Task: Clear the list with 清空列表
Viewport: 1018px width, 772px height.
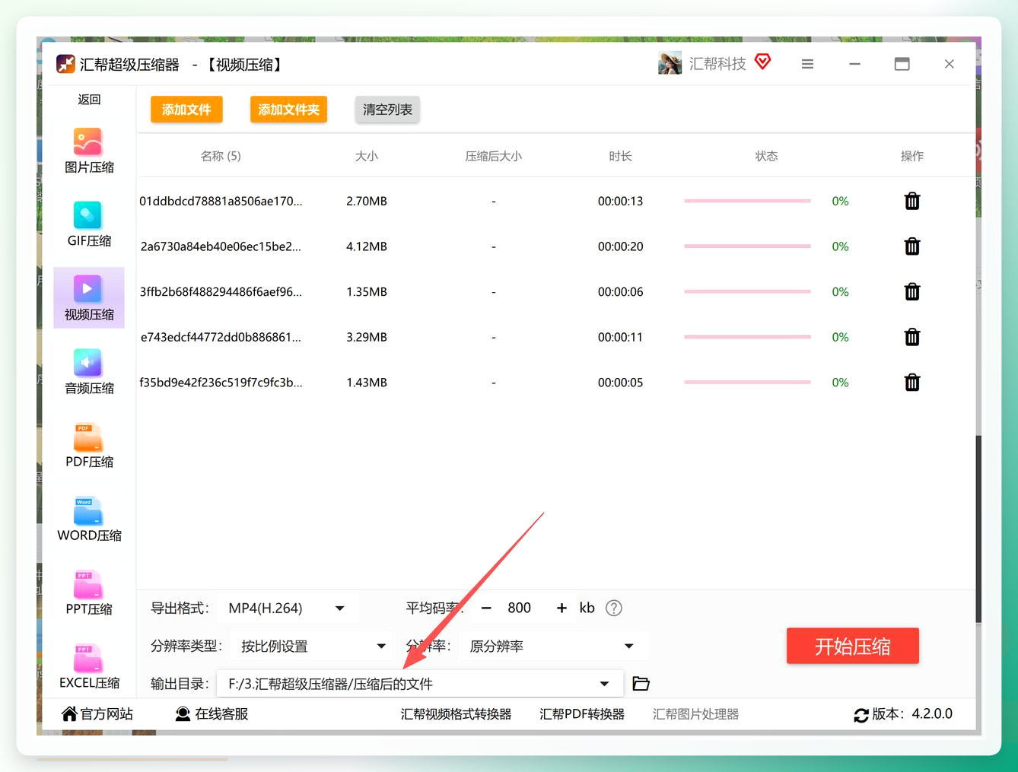Action: pos(387,110)
